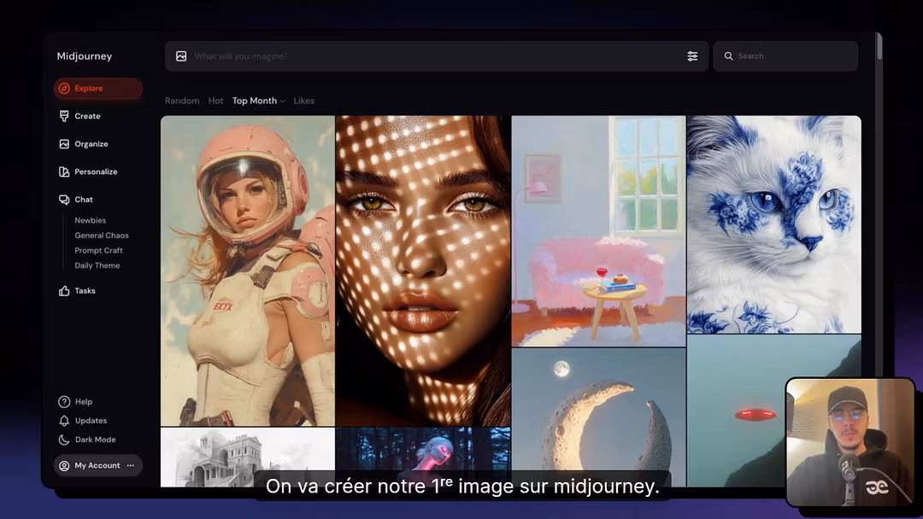Select the Likes tab

click(304, 101)
